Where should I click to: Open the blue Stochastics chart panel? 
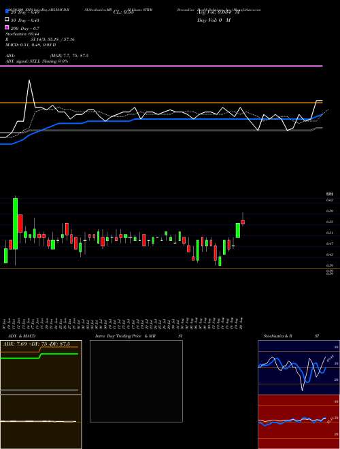299,367
